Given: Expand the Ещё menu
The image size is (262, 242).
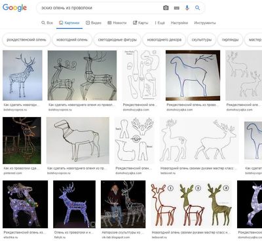Looking at the screenshot, I should click(x=160, y=23).
